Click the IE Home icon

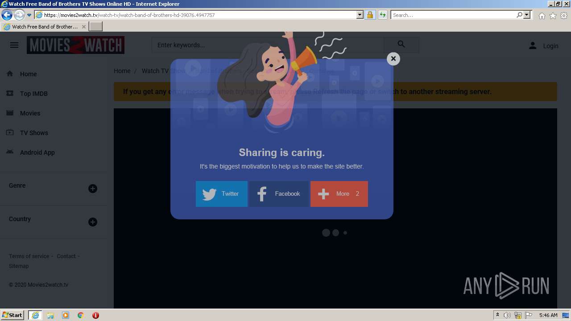coord(542,16)
